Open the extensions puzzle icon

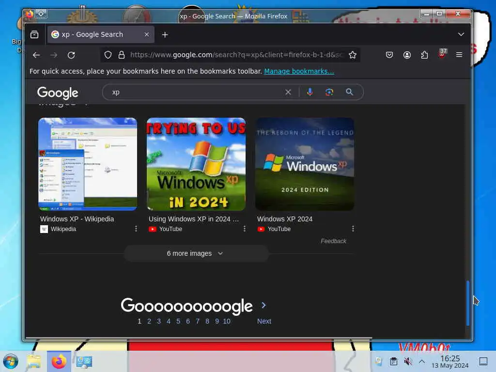[424, 55]
